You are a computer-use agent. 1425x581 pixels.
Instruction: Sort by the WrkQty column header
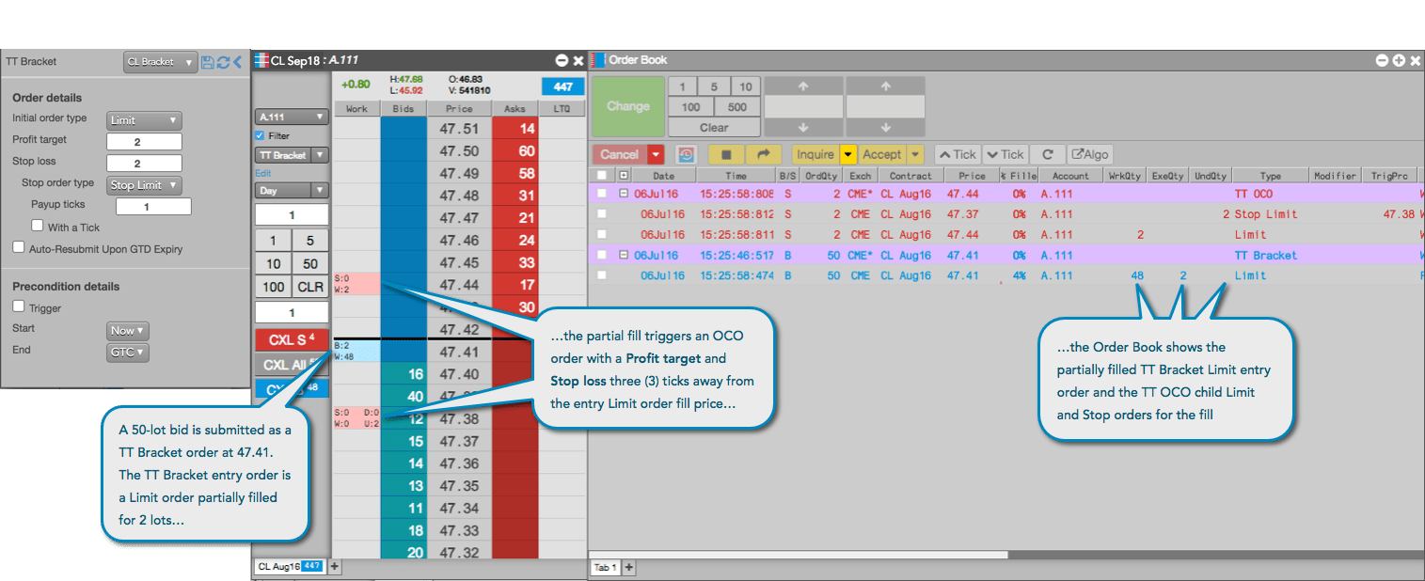1125,176
